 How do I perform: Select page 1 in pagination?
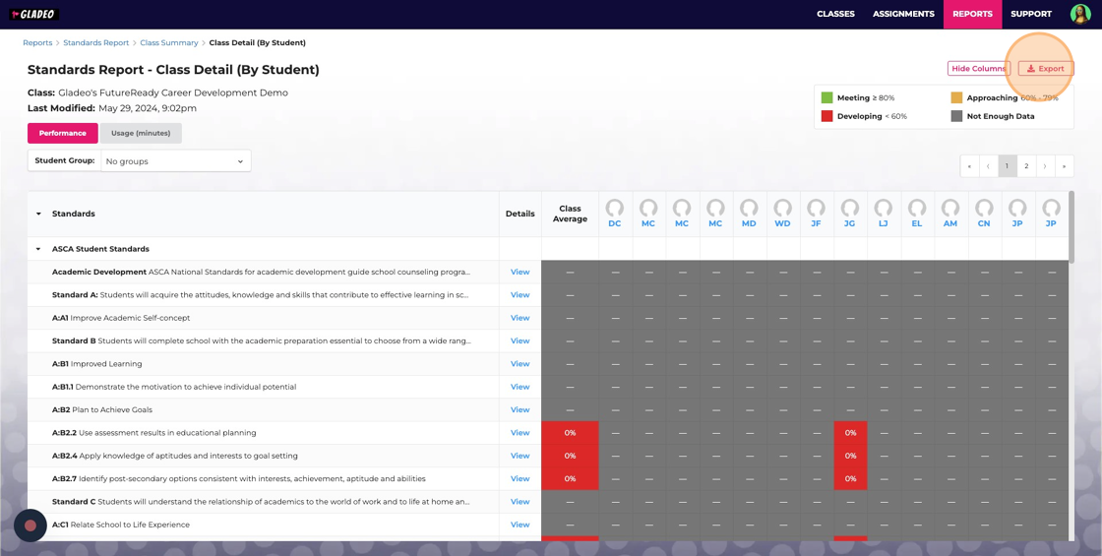(1008, 166)
